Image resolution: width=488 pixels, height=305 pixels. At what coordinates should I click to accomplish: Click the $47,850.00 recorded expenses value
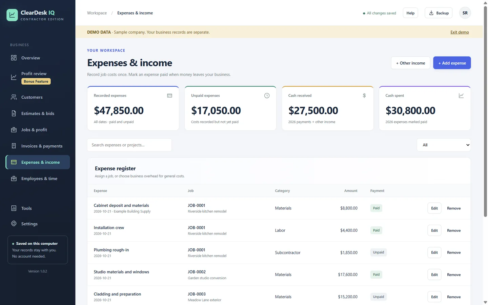point(119,110)
